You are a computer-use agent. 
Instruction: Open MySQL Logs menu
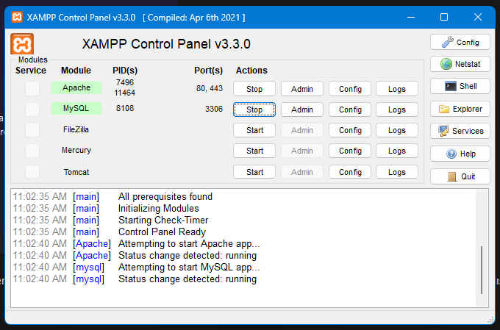coord(397,110)
